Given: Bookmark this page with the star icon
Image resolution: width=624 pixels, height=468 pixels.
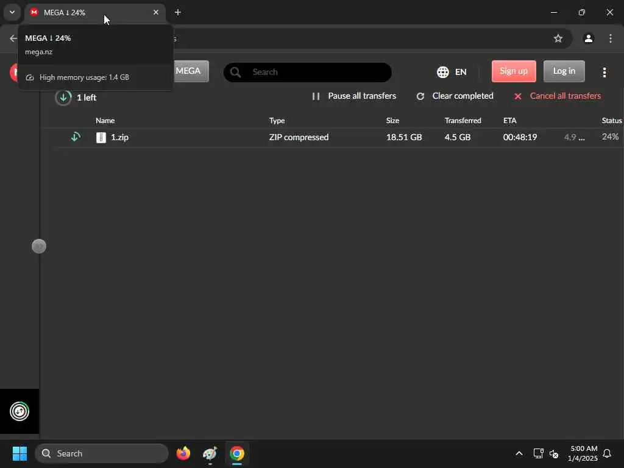Looking at the screenshot, I should [x=558, y=38].
